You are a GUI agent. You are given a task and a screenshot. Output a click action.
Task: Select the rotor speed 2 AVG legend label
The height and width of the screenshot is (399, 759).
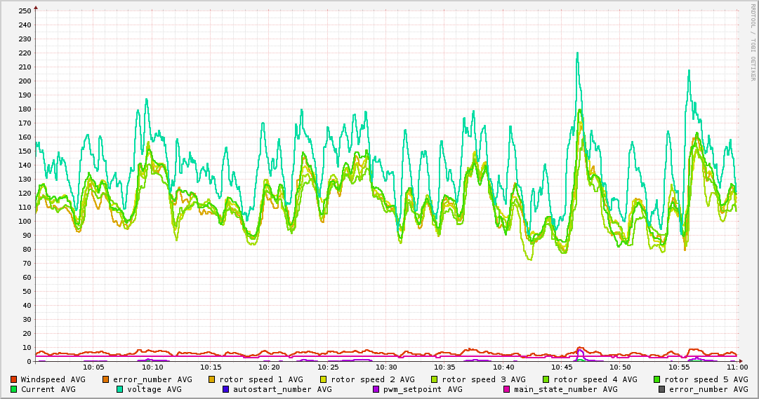click(x=372, y=379)
